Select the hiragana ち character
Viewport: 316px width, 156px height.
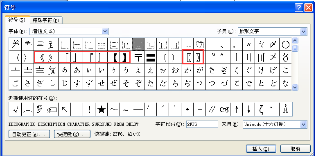(175, 83)
